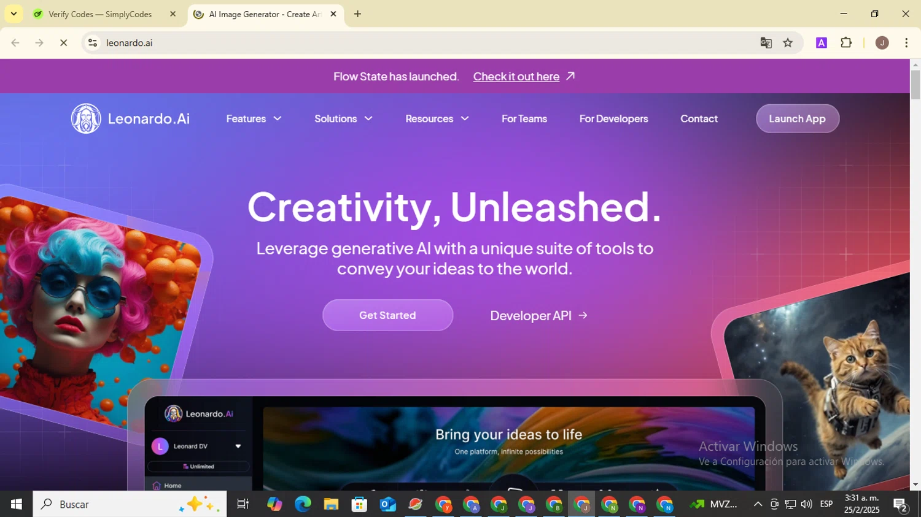Click the Launch App button
Screen dimensions: 921x517
798,119
